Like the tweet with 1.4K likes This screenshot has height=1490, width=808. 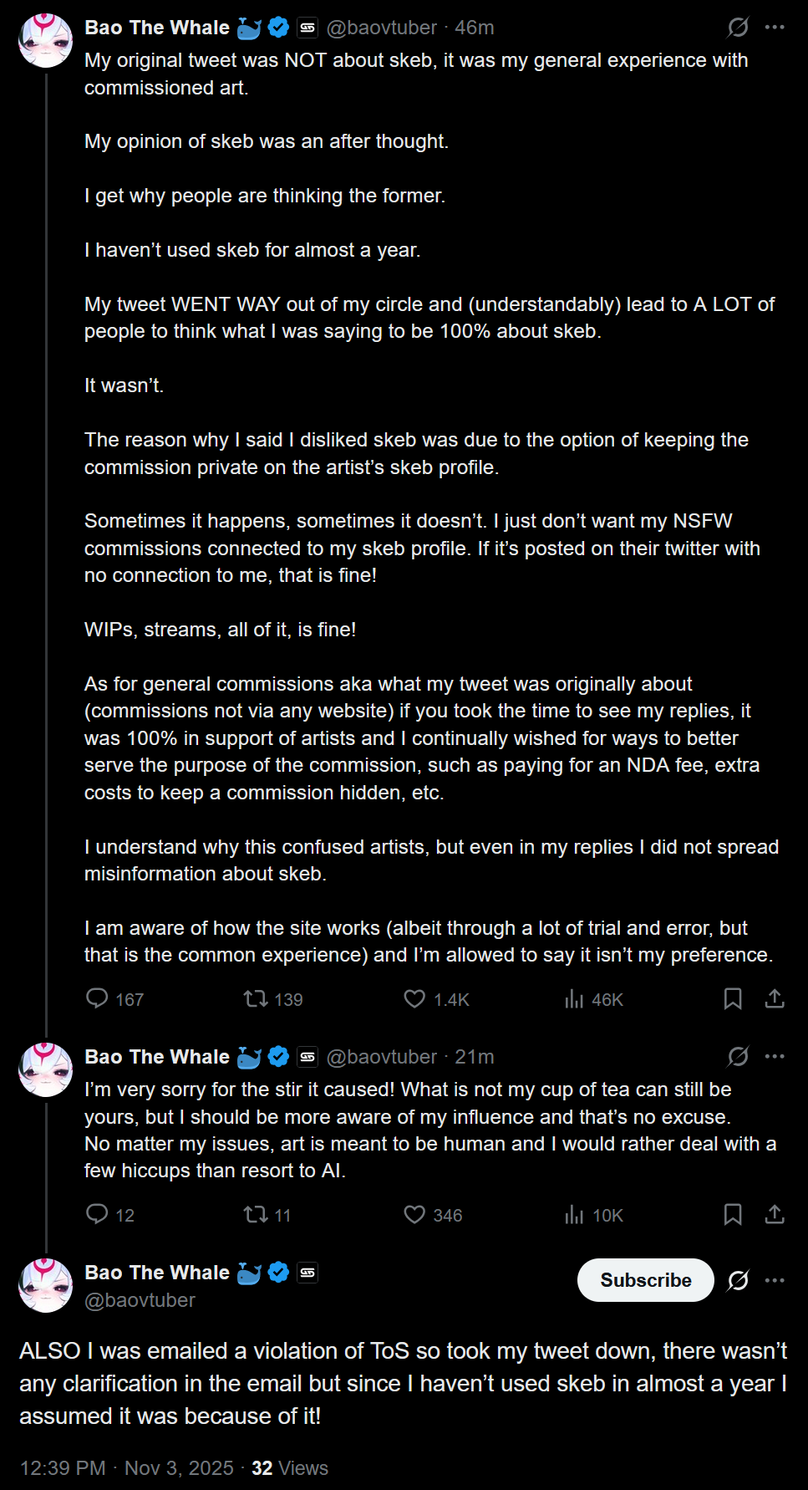[414, 998]
